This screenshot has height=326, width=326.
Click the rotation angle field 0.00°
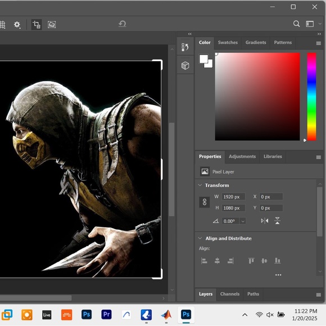coord(230,221)
